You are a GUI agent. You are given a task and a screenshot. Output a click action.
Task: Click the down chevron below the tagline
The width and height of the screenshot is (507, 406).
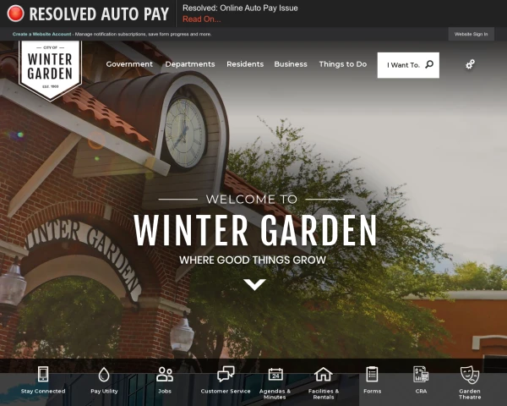click(254, 284)
